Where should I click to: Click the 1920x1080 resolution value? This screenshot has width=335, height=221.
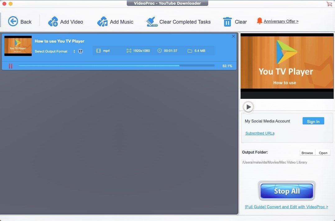[x=141, y=51]
